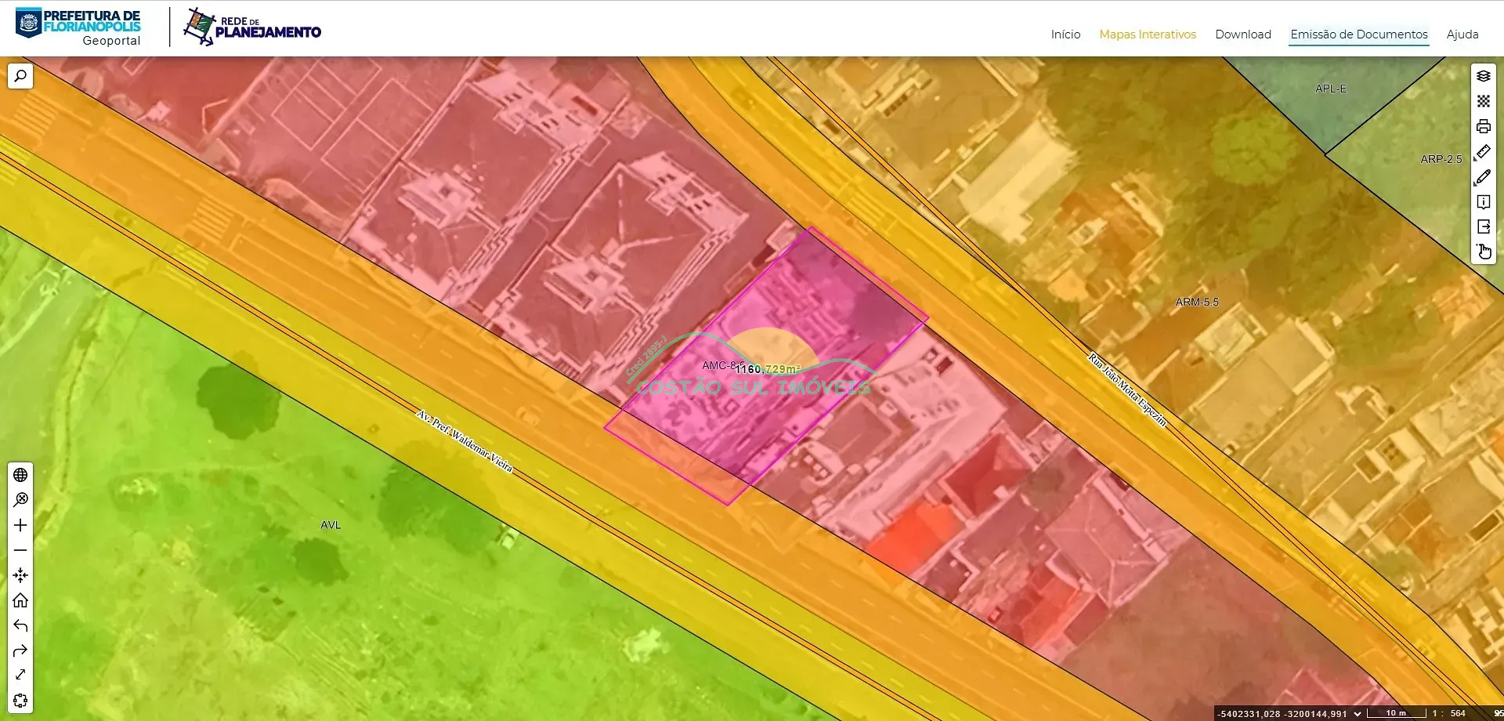Zoom out with the minus button
This screenshot has width=1504, height=721.
click(x=20, y=550)
